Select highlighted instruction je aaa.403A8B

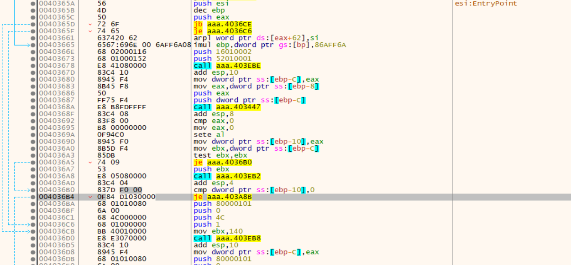click(x=223, y=197)
